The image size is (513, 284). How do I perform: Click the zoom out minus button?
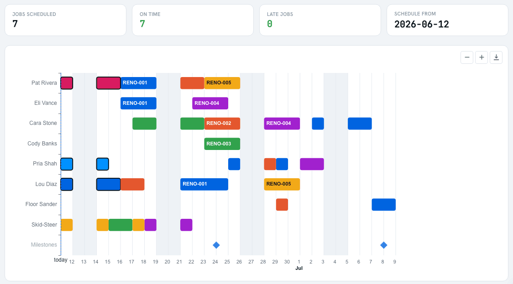pos(467,57)
